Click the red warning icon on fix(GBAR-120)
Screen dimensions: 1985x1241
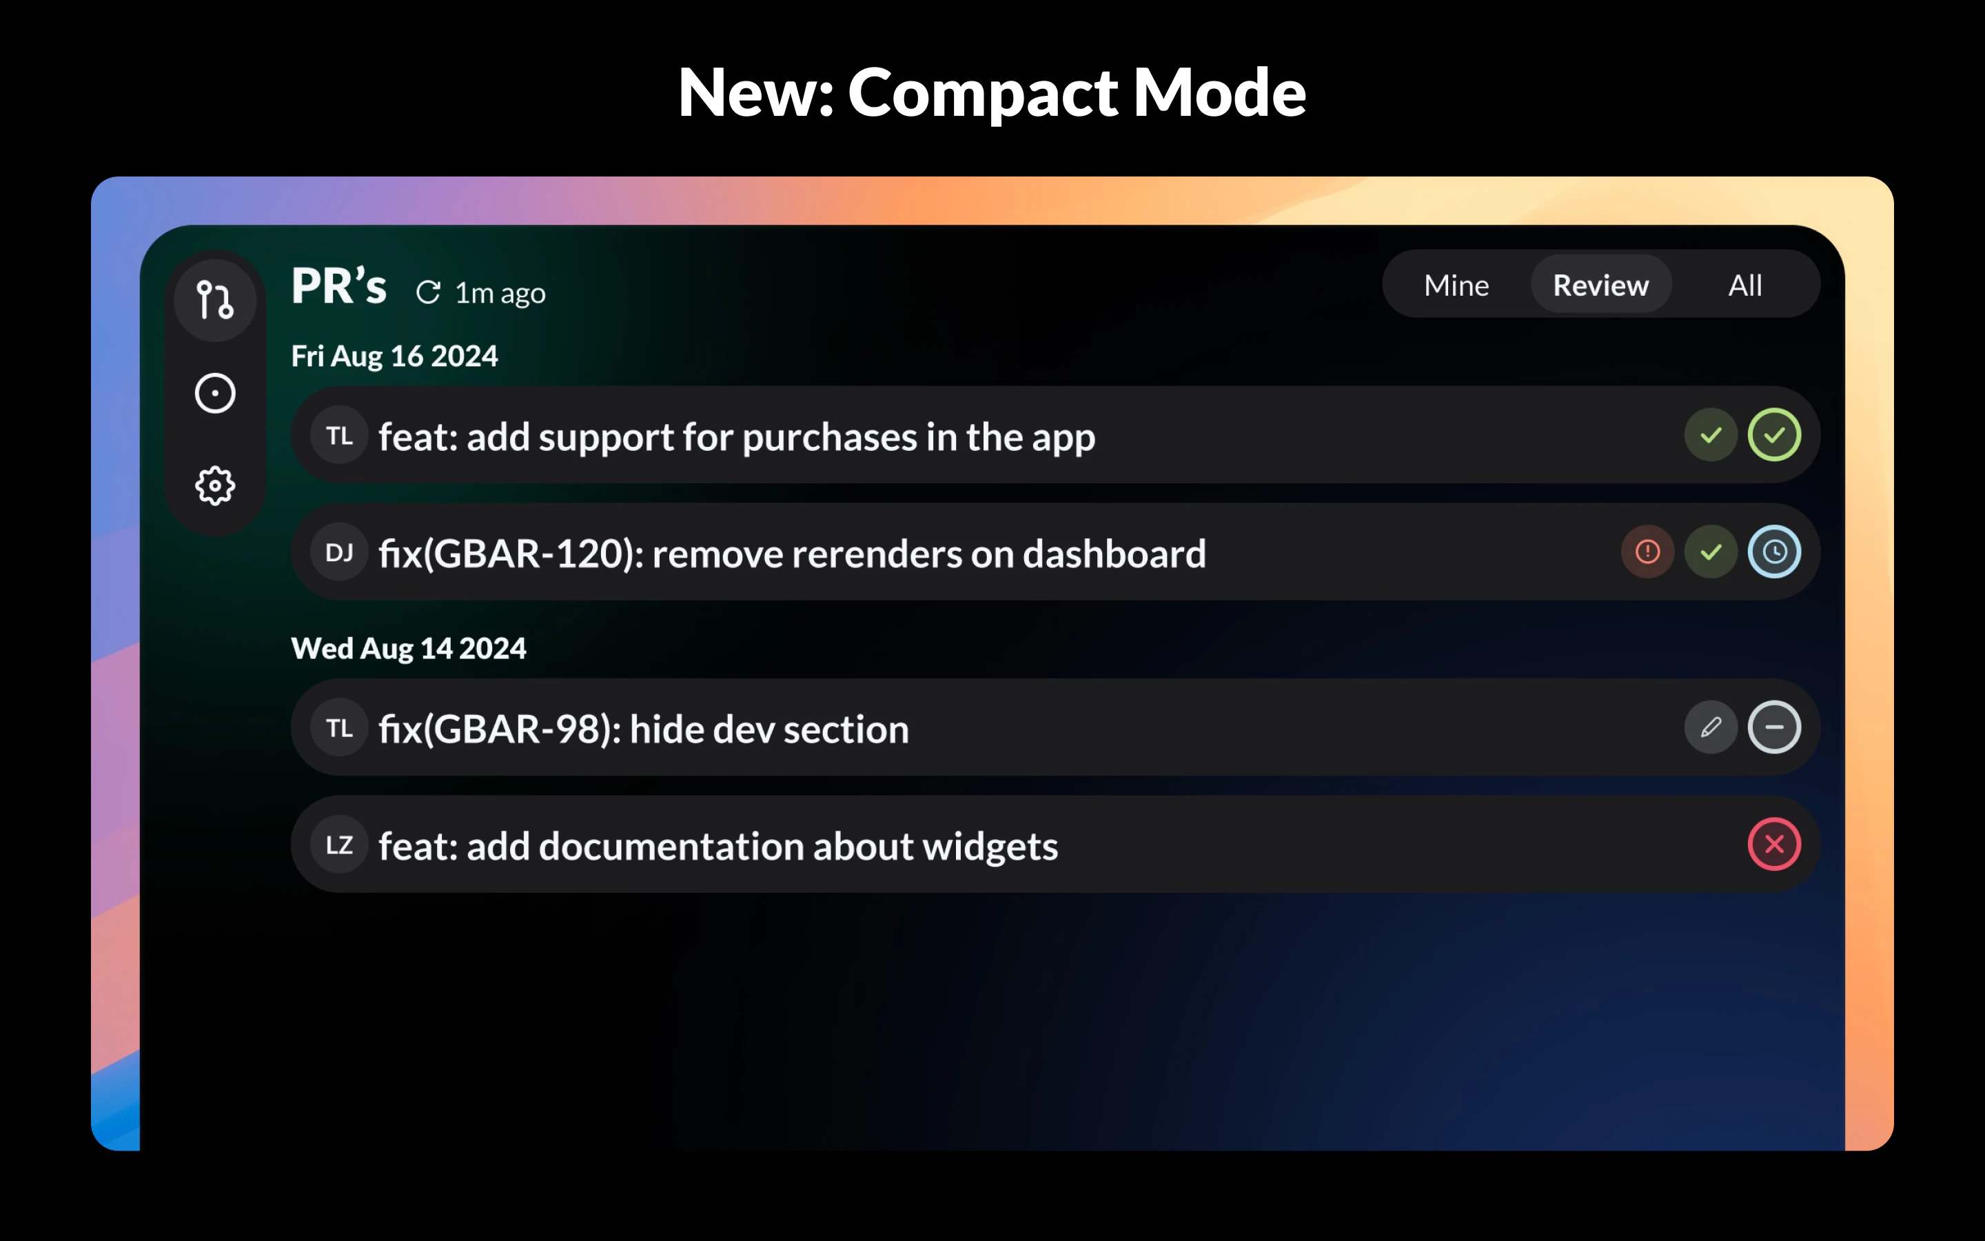(x=1648, y=552)
